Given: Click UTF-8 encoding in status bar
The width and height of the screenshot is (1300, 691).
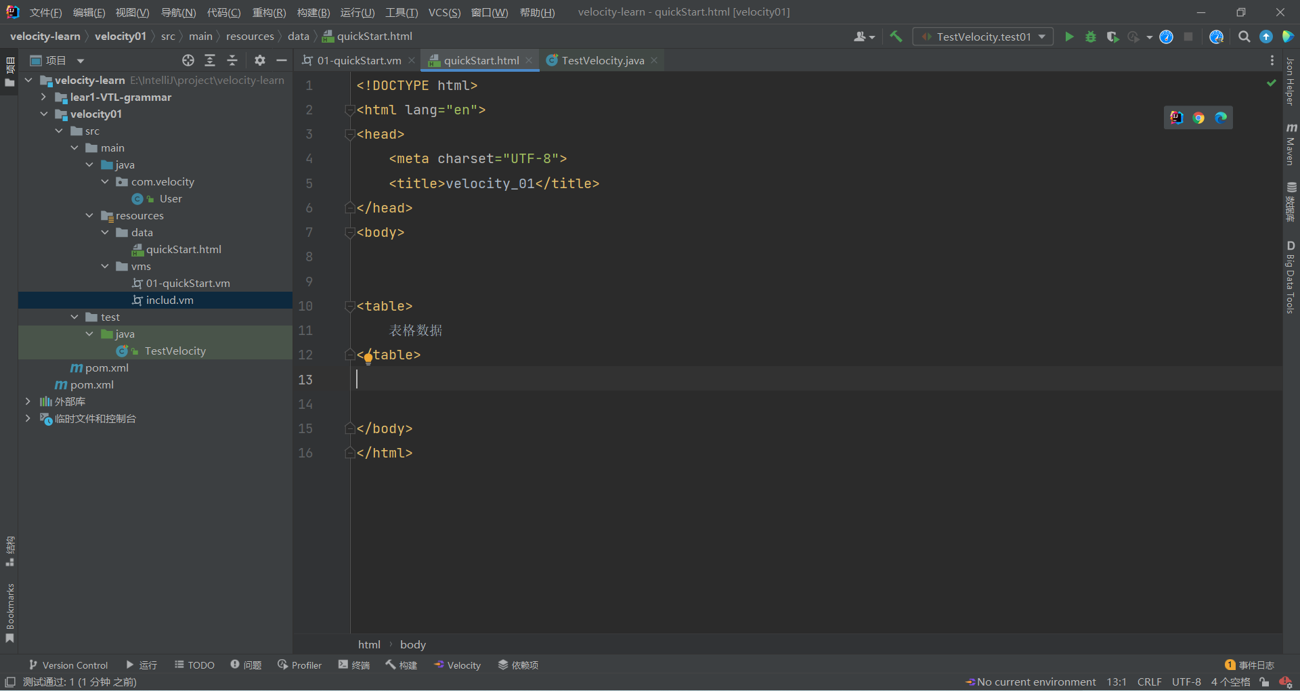Looking at the screenshot, I should pyautogui.click(x=1186, y=682).
